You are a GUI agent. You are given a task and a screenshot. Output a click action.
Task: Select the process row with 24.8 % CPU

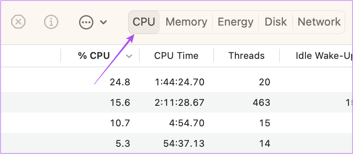click(x=177, y=82)
